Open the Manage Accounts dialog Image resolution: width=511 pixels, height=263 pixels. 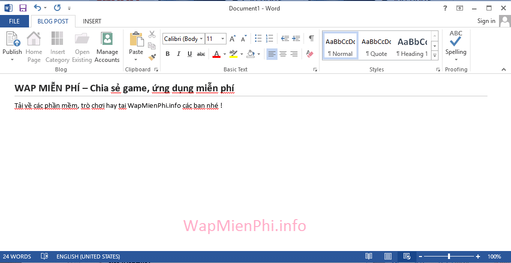[107, 47]
